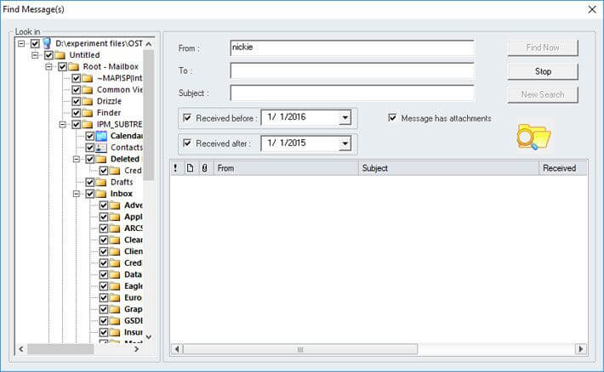Sort results by From column header
Viewport: 604px width, 372px height.
pyautogui.click(x=285, y=168)
